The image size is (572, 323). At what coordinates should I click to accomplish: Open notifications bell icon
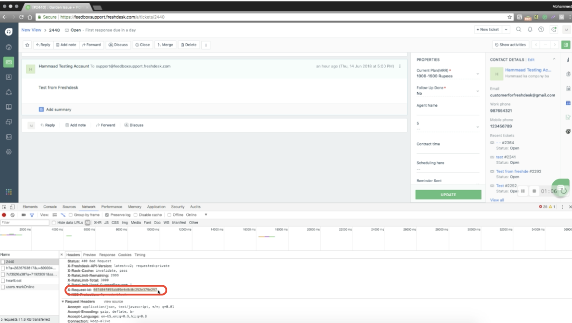click(x=530, y=29)
